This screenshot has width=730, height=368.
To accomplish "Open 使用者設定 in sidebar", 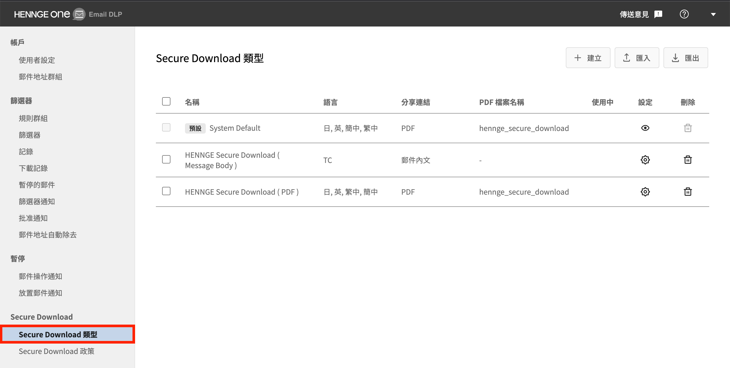I will pos(37,60).
